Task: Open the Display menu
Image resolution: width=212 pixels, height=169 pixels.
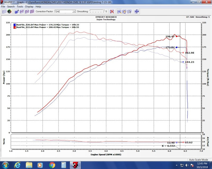Action: tap(29, 6)
